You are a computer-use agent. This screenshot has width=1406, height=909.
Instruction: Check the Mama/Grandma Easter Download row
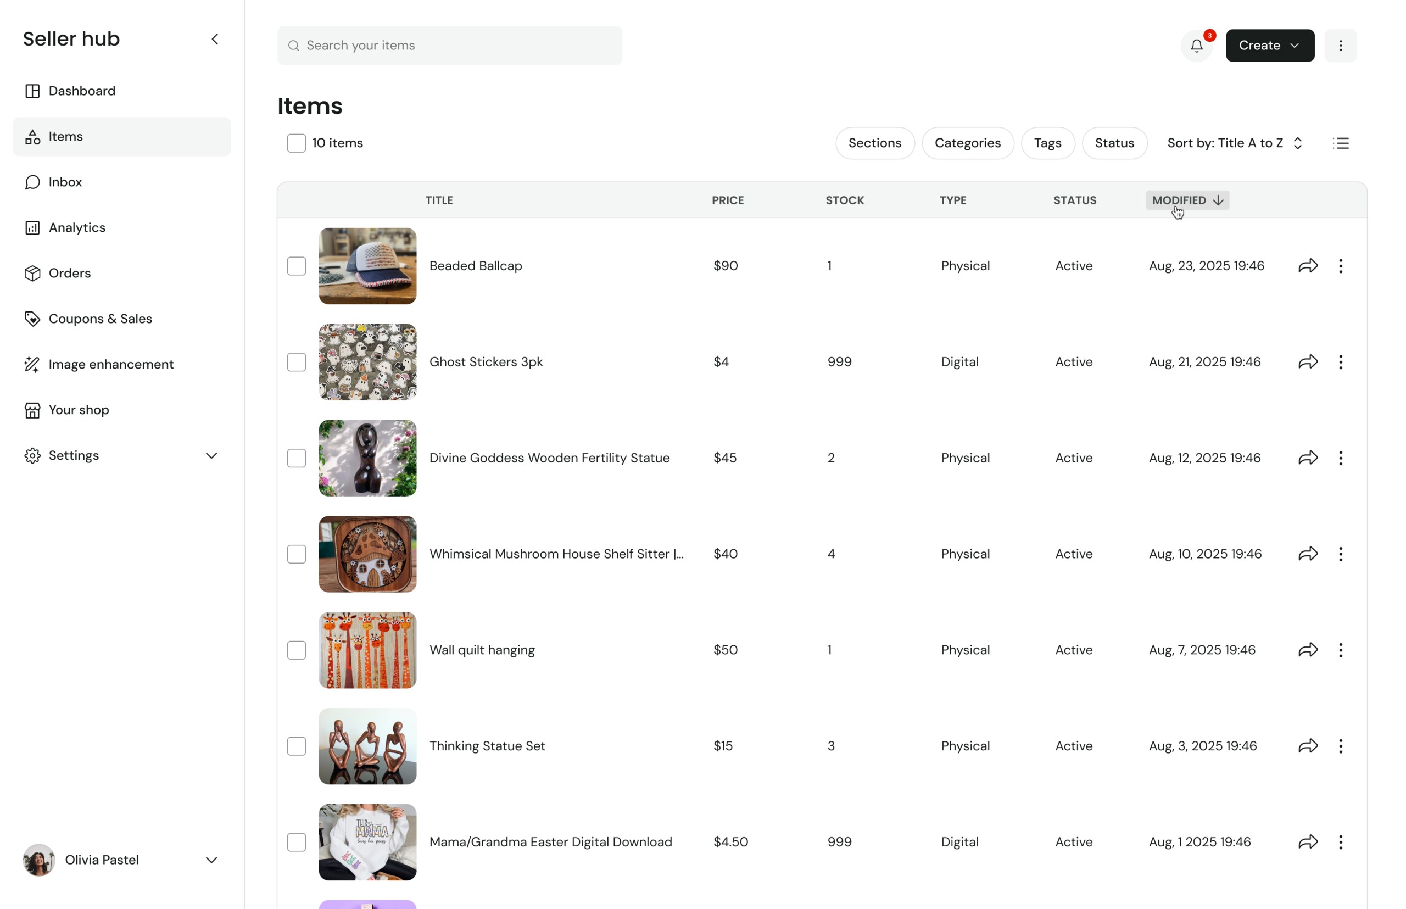coord(297,843)
